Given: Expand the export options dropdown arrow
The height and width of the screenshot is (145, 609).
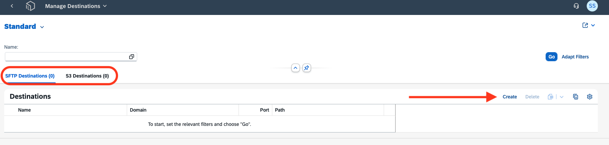Looking at the screenshot, I should [562, 97].
